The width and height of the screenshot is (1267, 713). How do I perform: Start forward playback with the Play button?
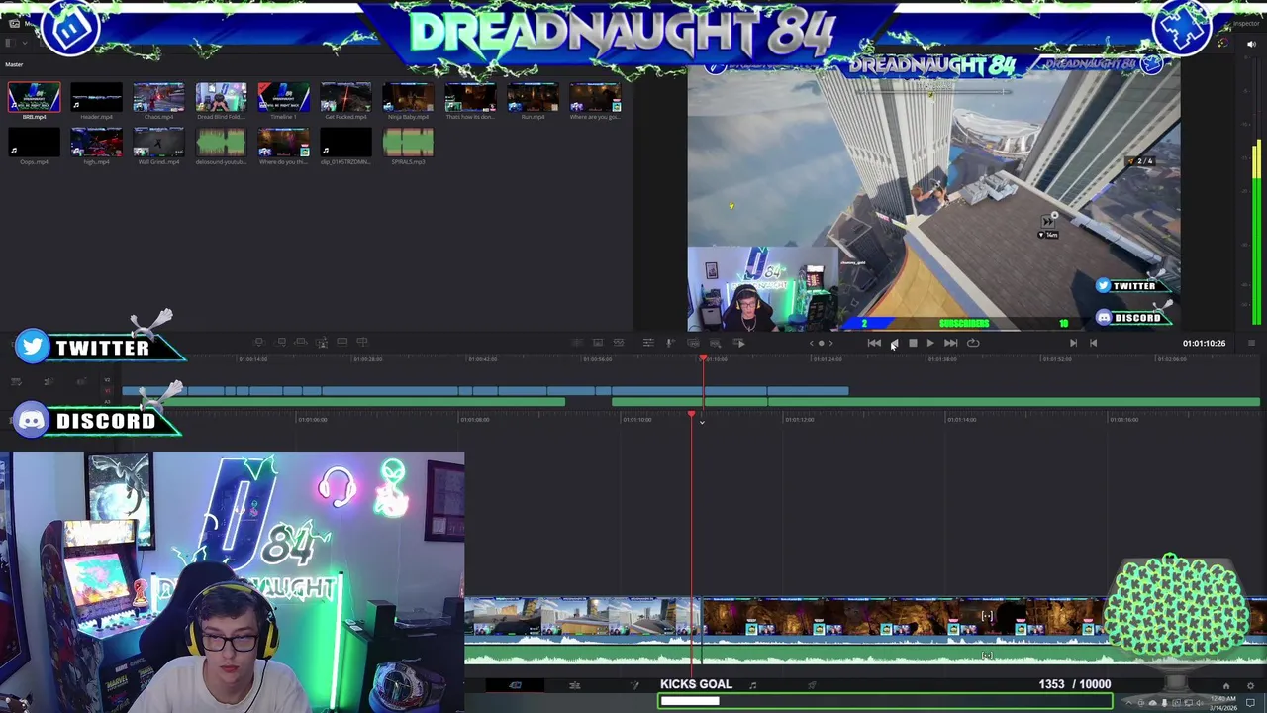(930, 343)
